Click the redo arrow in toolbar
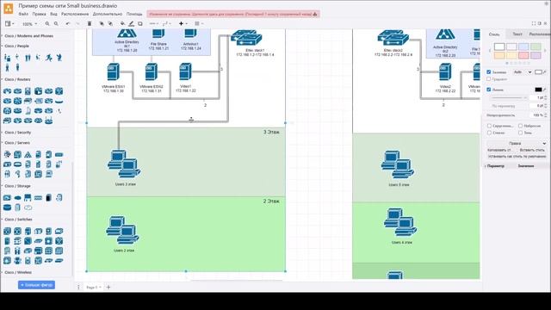The width and height of the screenshot is (551, 310). coord(77,23)
